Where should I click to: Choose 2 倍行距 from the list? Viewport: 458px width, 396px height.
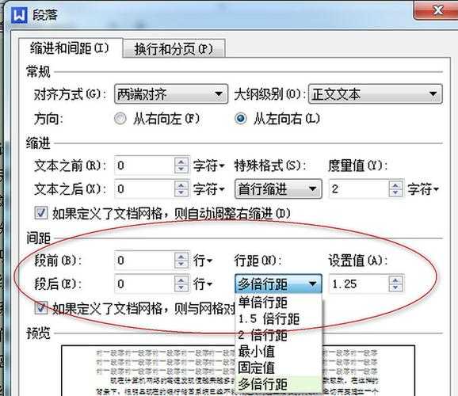pyautogui.click(x=278, y=335)
